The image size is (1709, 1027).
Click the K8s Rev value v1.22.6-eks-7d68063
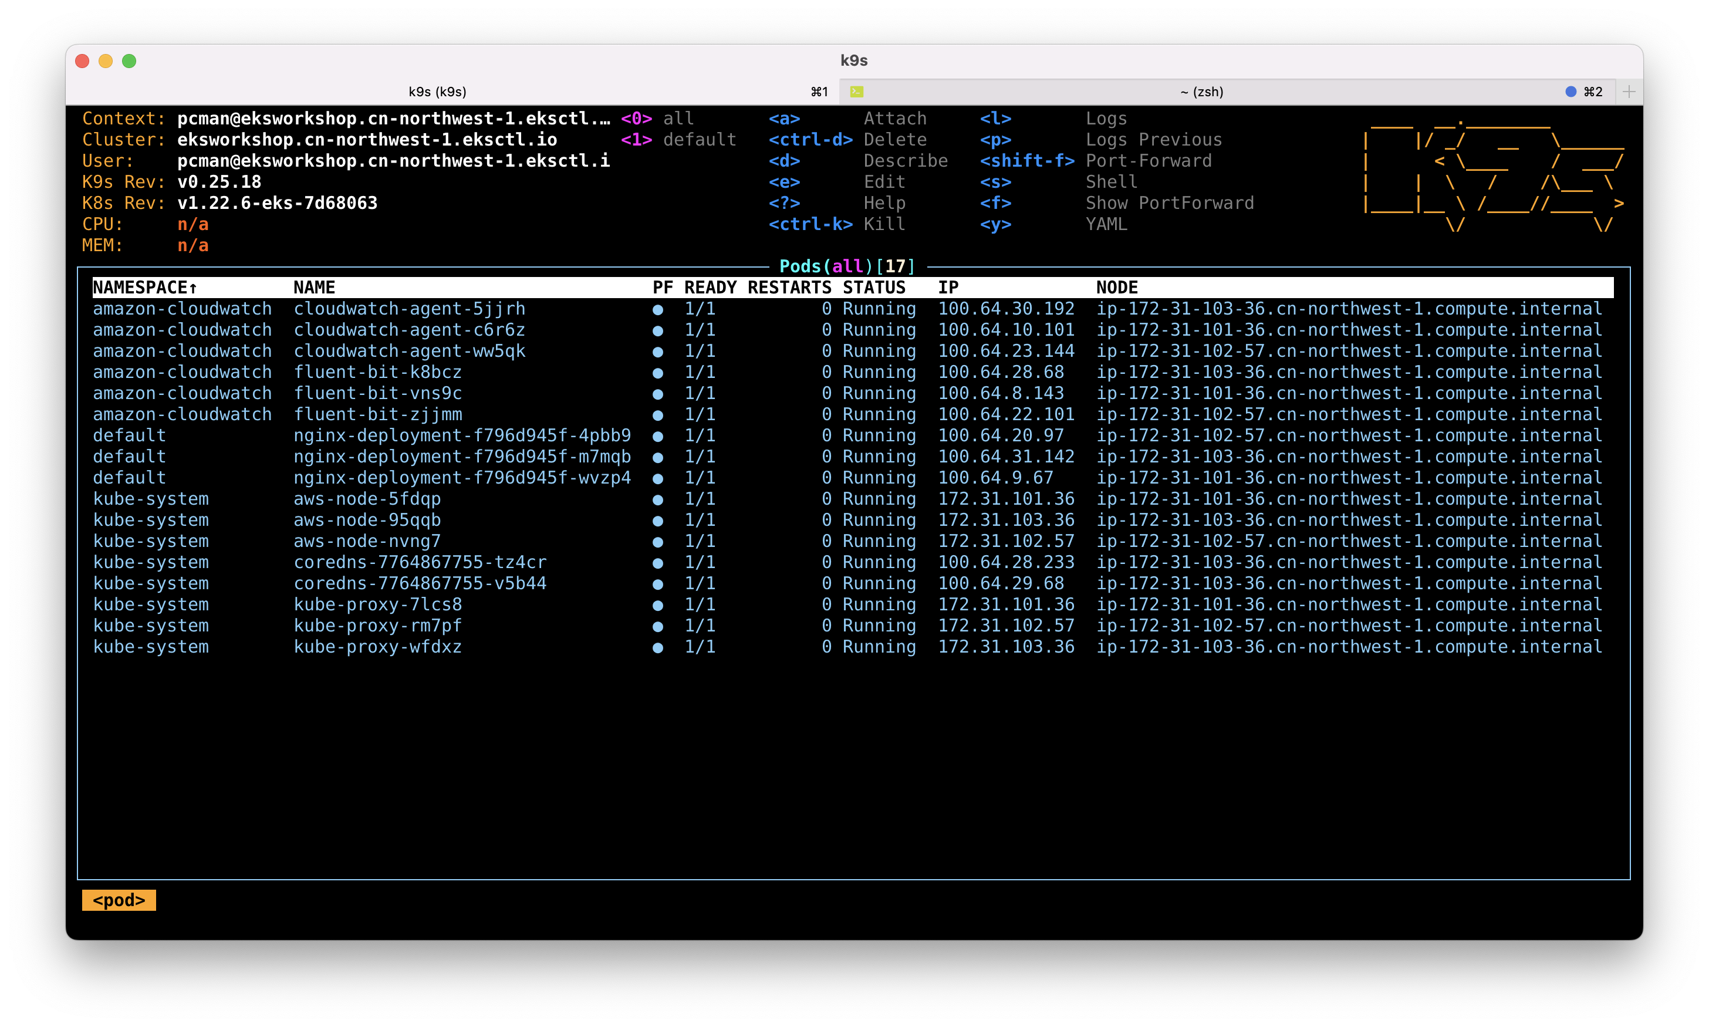pyautogui.click(x=278, y=203)
